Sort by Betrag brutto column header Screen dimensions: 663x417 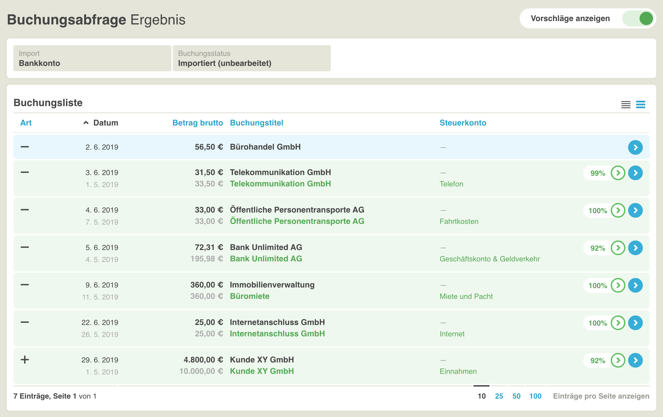coord(198,123)
